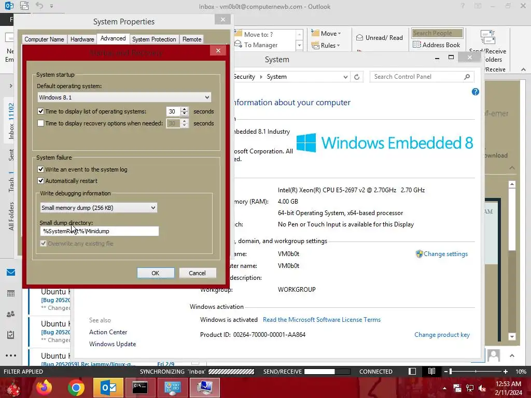Image resolution: width=531 pixels, height=398 pixels.
Task: Click Cancel in Startup and Recovery
Action: click(197, 273)
